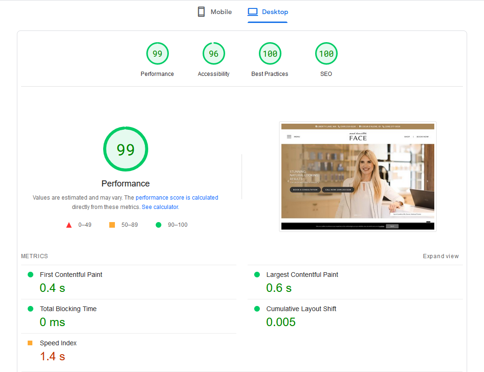Click the green circle 90–100 legend icon
The image size is (484, 372).
pyautogui.click(x=159, y=225)
